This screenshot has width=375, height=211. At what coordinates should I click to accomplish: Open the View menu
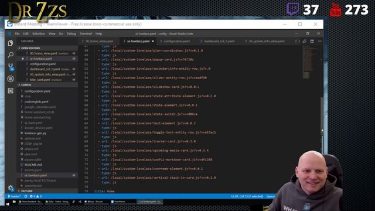52,34
